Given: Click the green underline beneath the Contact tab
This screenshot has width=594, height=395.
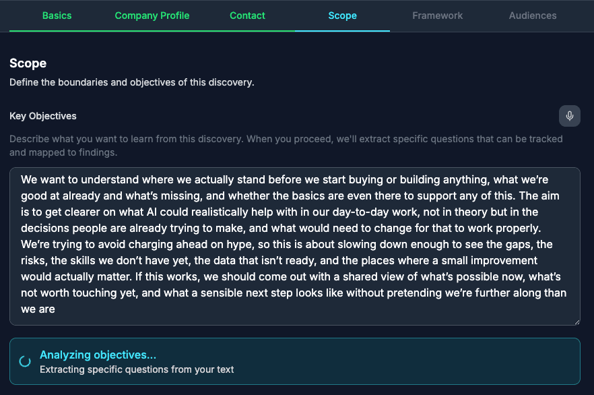Looking at the screenshot, I should 247,31.
